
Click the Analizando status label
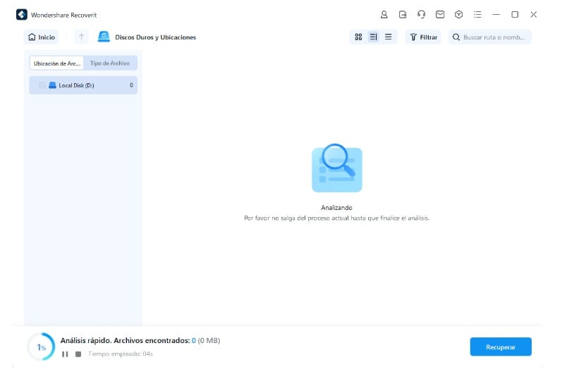pyautogui.click(x=336, y=207)
